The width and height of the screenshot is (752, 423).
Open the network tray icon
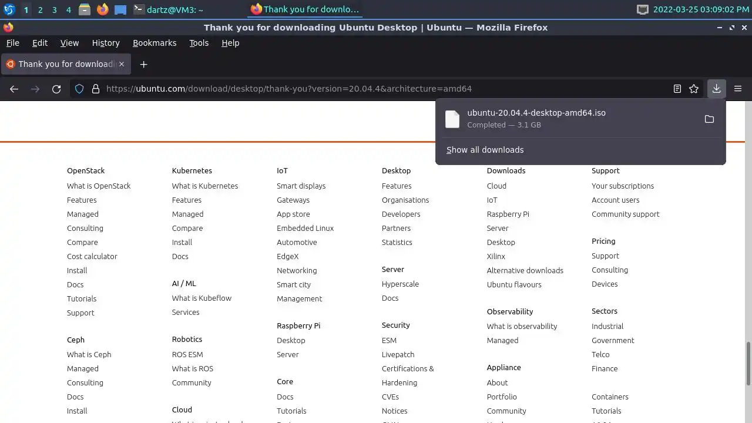pyautogui.click(x=643, y=9)
